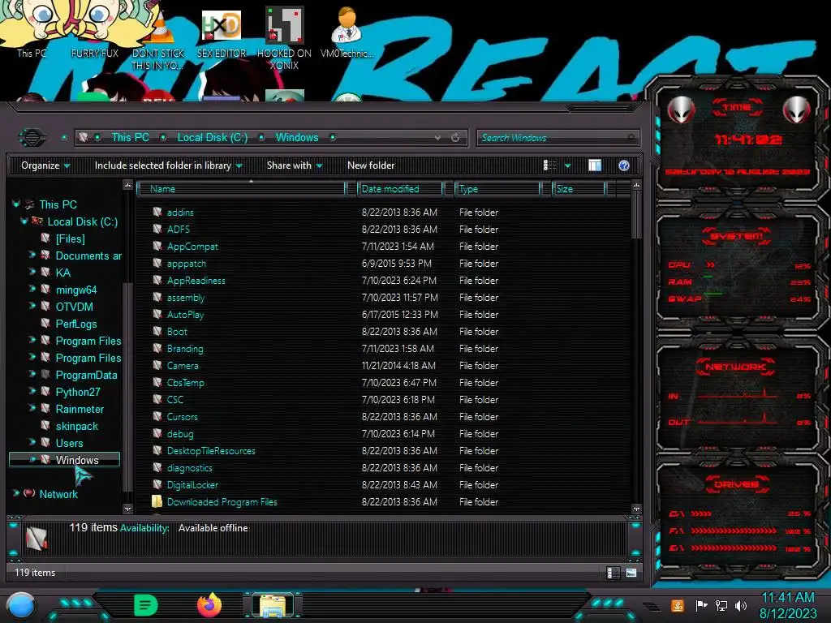This screenshot has height=623, width=831.
Task: Launch HOOKED ON XONIX desktop icon
Action: coord(285,37)
